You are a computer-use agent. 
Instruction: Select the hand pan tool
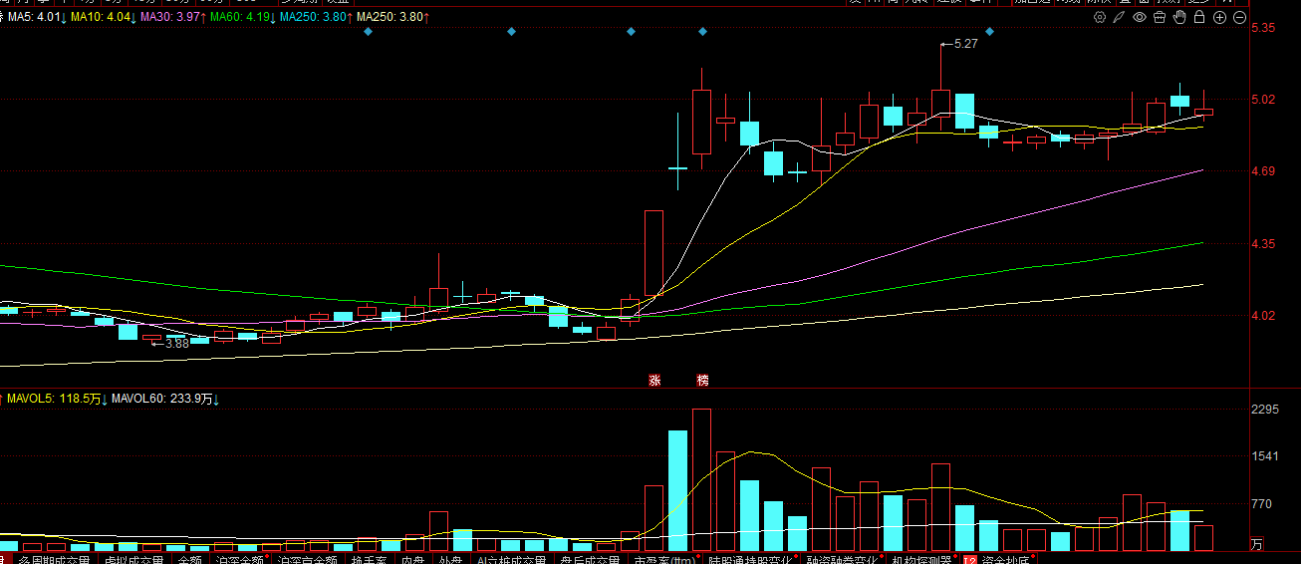(1179, 17)
